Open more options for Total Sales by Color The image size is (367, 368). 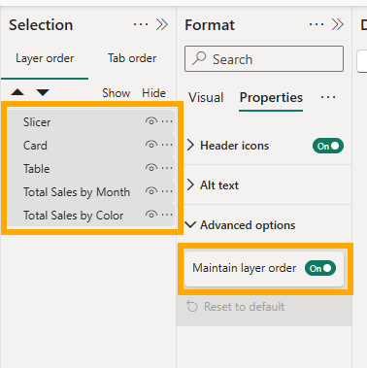click(167, 215)
